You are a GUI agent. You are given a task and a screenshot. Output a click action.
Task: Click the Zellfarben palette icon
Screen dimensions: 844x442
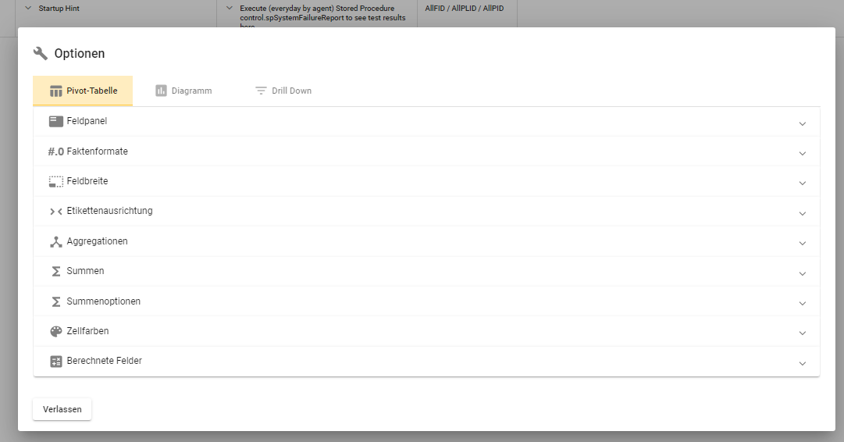pos(55,331)
